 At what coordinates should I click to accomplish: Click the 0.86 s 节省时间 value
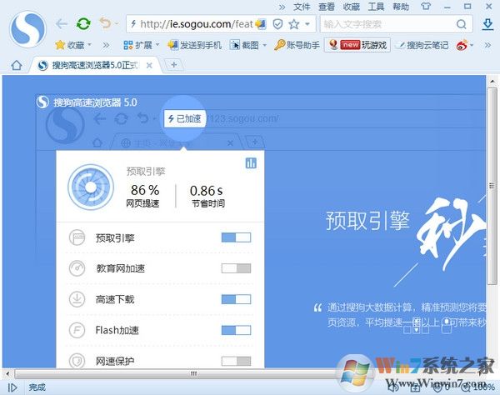207,196
